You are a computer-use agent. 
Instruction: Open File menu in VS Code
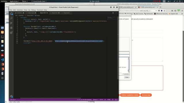point(11,10)
